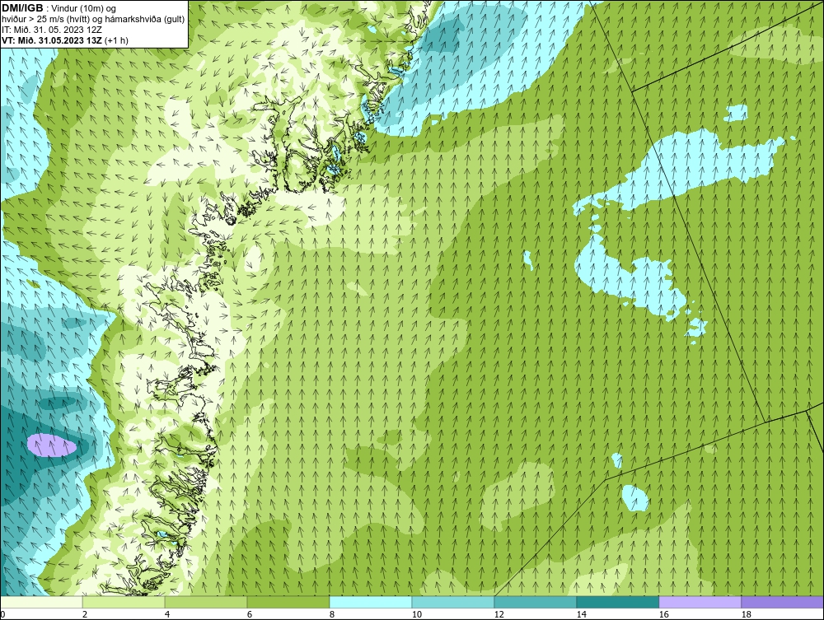Click the 'IT: Mið. 31. 05. 2023 12Z' line
This screenshot has height=620, width=824.
51,30
